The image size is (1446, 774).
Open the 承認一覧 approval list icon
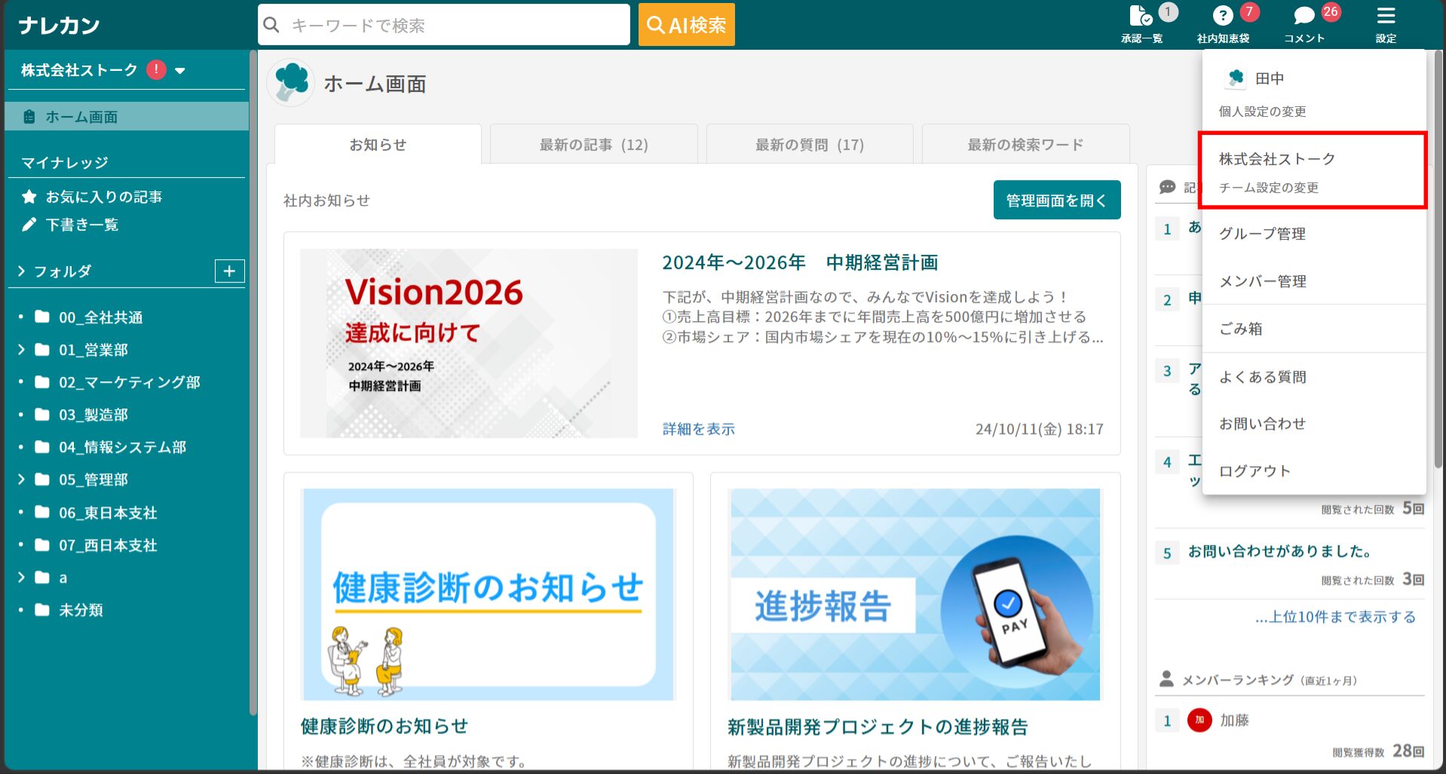tap(1141, 16)
